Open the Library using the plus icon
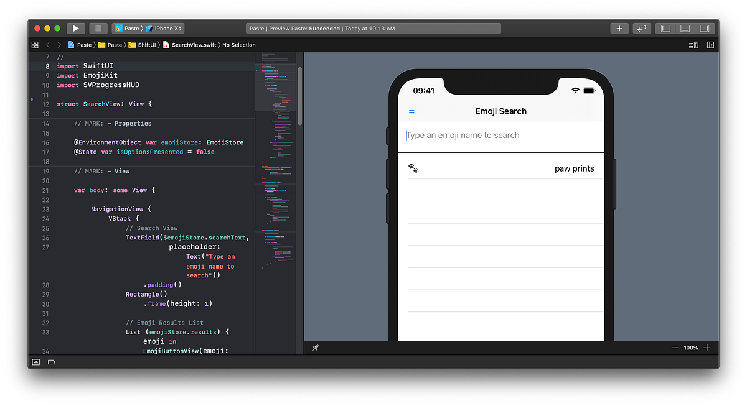 point(619,28)
